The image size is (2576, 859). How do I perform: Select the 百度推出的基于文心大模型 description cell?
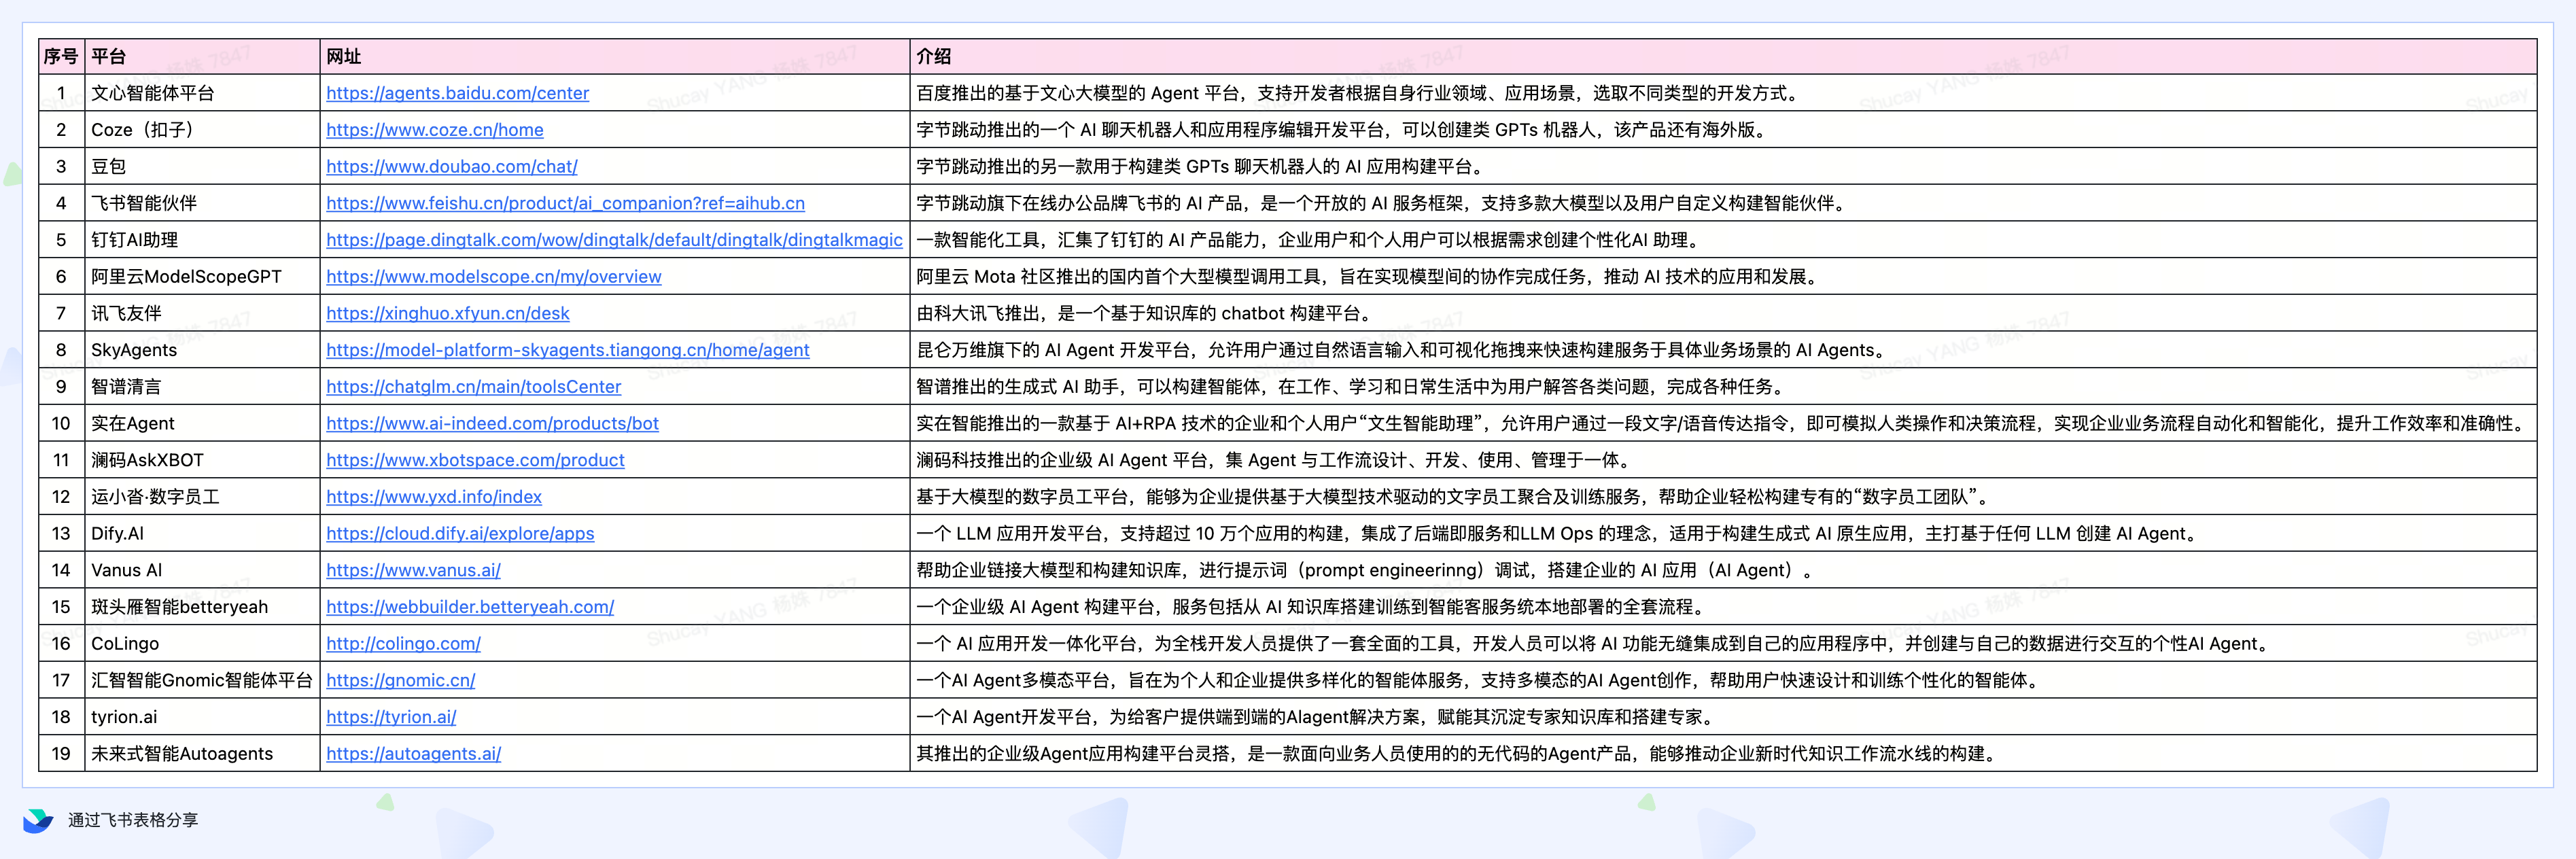[1724, 93]
